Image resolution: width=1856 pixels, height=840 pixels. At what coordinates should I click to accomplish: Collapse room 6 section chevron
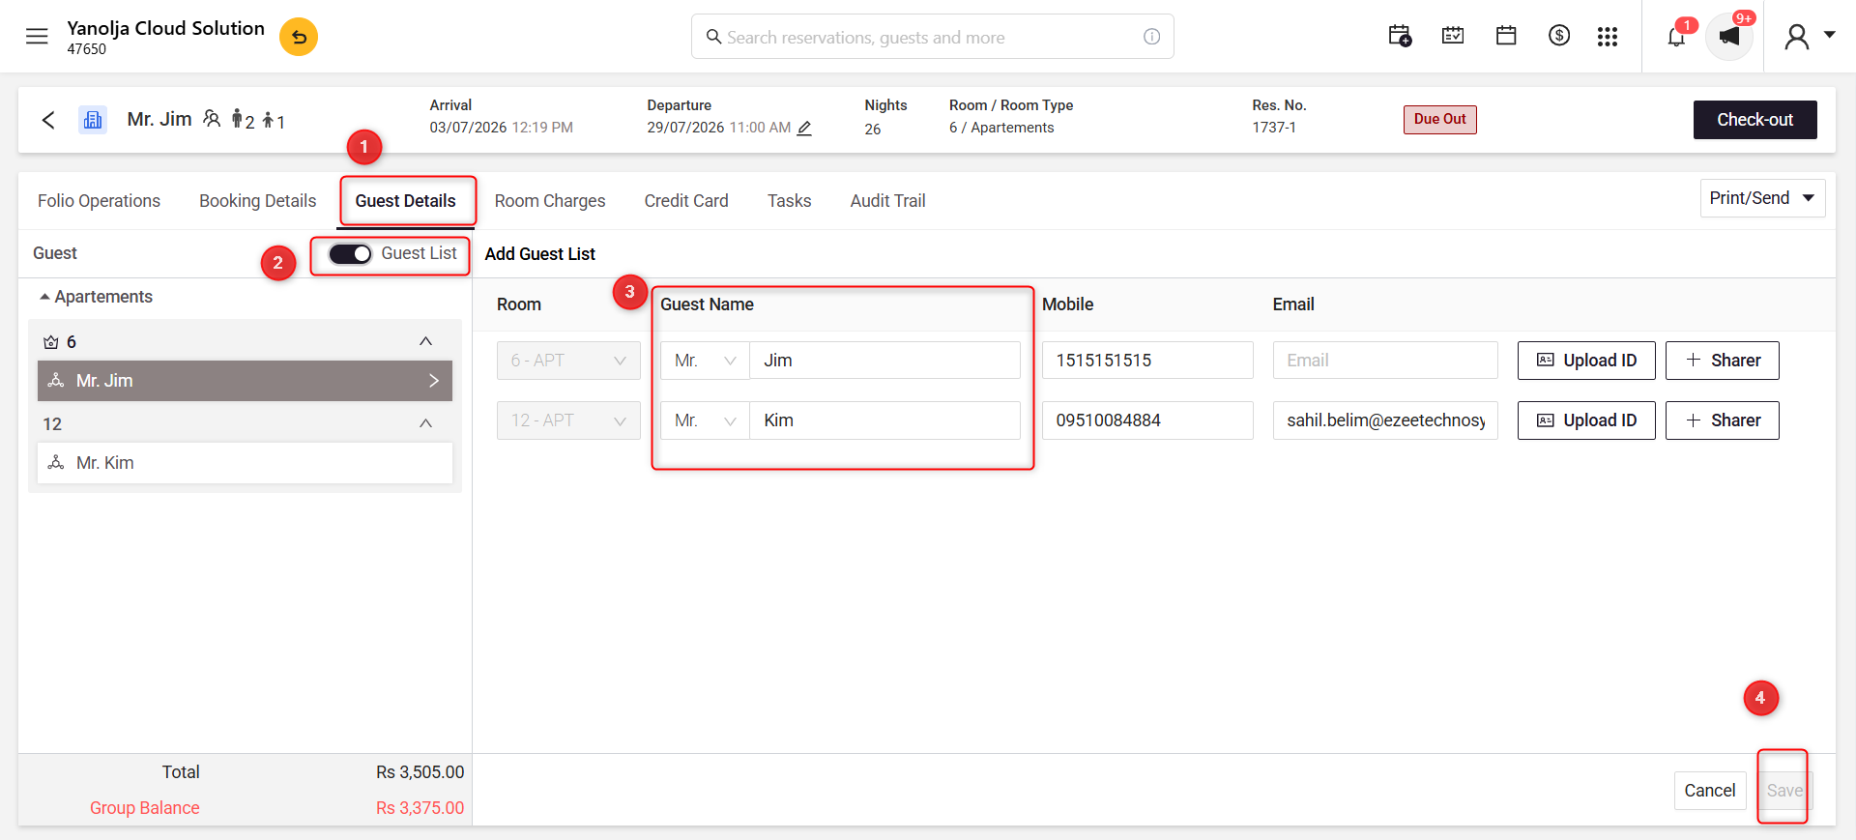point(425,341)
